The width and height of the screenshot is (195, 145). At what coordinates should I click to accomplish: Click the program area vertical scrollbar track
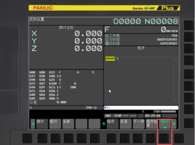[176, 79]
